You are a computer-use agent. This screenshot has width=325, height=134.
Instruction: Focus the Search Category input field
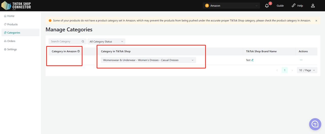[x=66, y=41]
